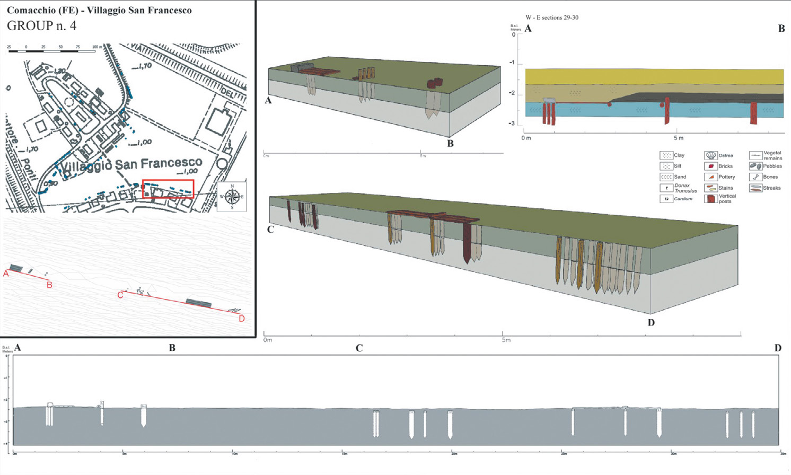Click the "Bricks" legend label text
The width and height of the screenshot is (791, 475).
click(x=726, y=166)
